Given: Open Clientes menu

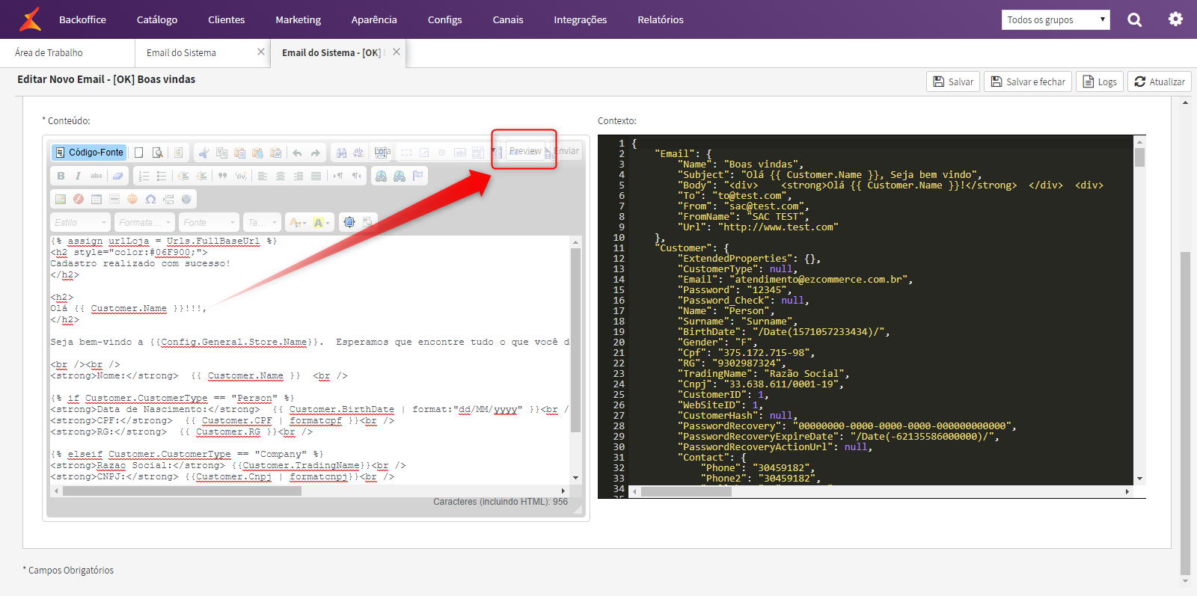Looking at the screenshot, I should (226, 19).
